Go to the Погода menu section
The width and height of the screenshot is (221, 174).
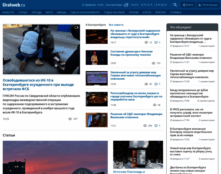tap(37, 12)
